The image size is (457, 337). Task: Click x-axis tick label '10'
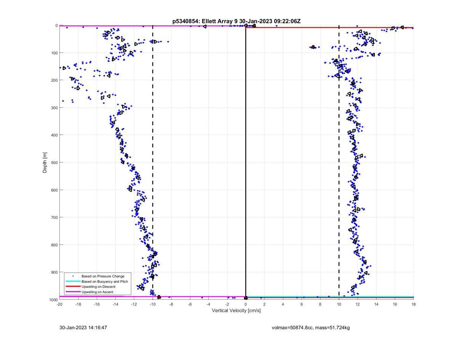coord(339,304)
